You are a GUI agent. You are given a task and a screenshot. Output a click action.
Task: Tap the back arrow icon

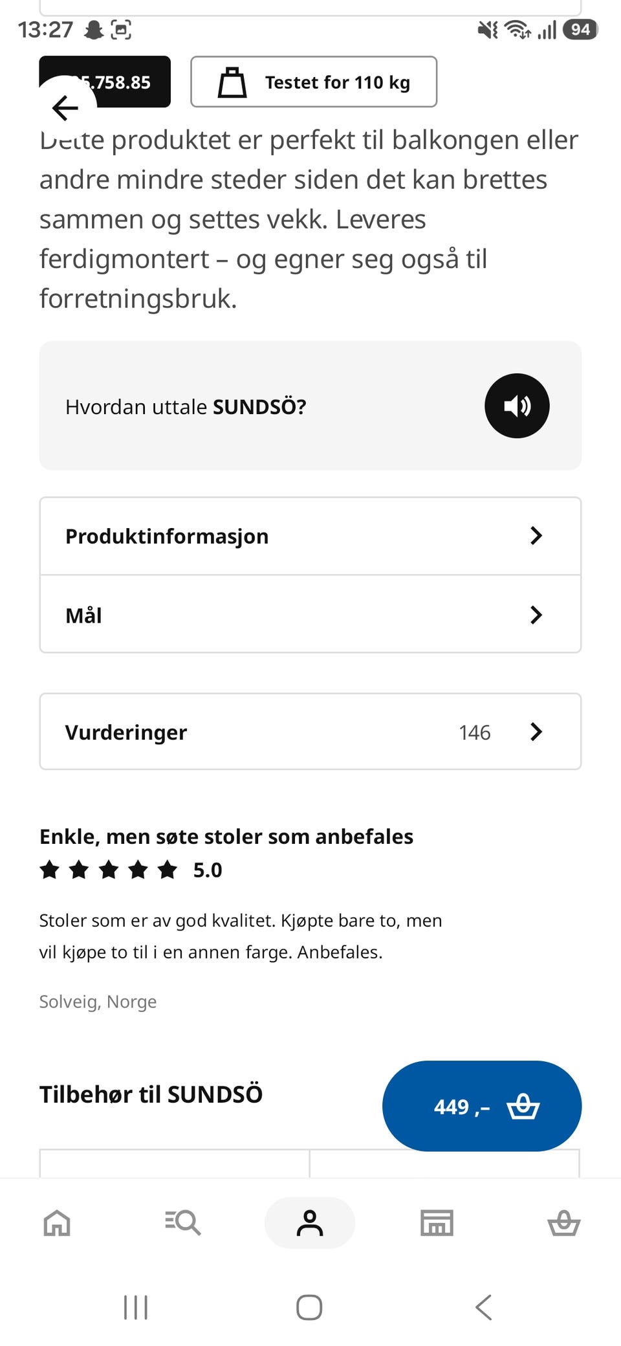65,107
